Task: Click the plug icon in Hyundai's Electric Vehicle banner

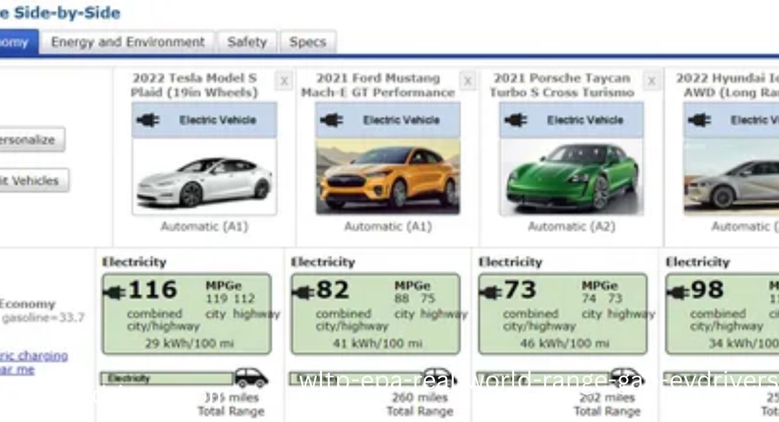Action: pyautogui.click(x=699, y=120)
